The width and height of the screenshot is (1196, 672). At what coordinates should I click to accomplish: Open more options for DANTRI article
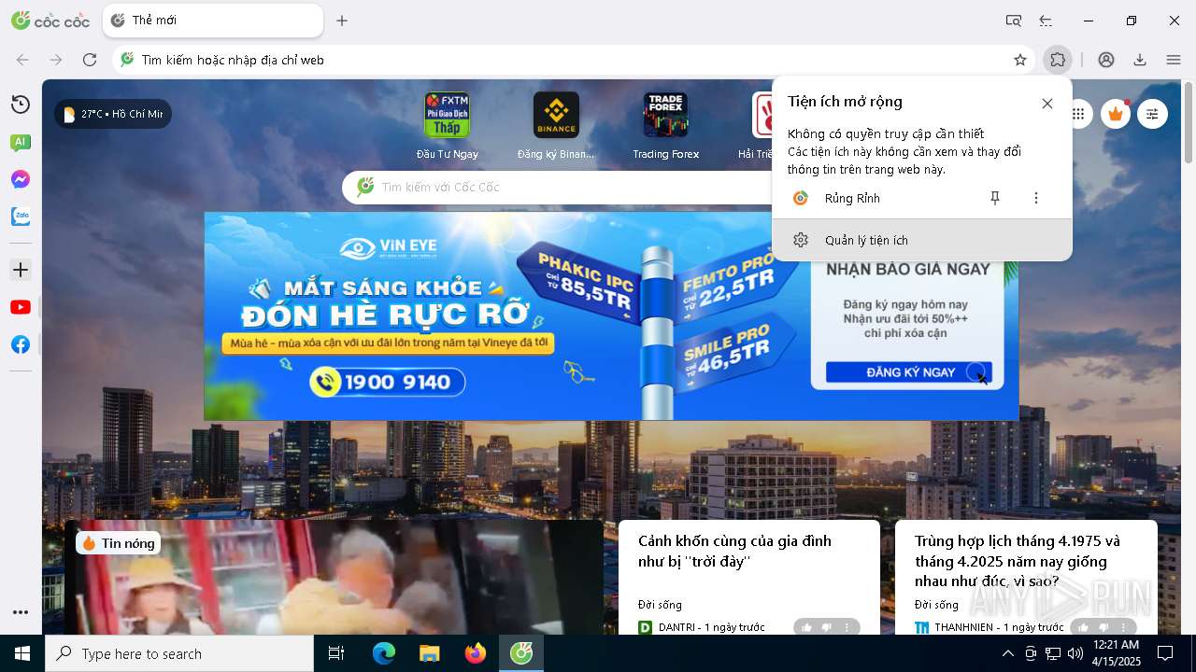(847, 627)
